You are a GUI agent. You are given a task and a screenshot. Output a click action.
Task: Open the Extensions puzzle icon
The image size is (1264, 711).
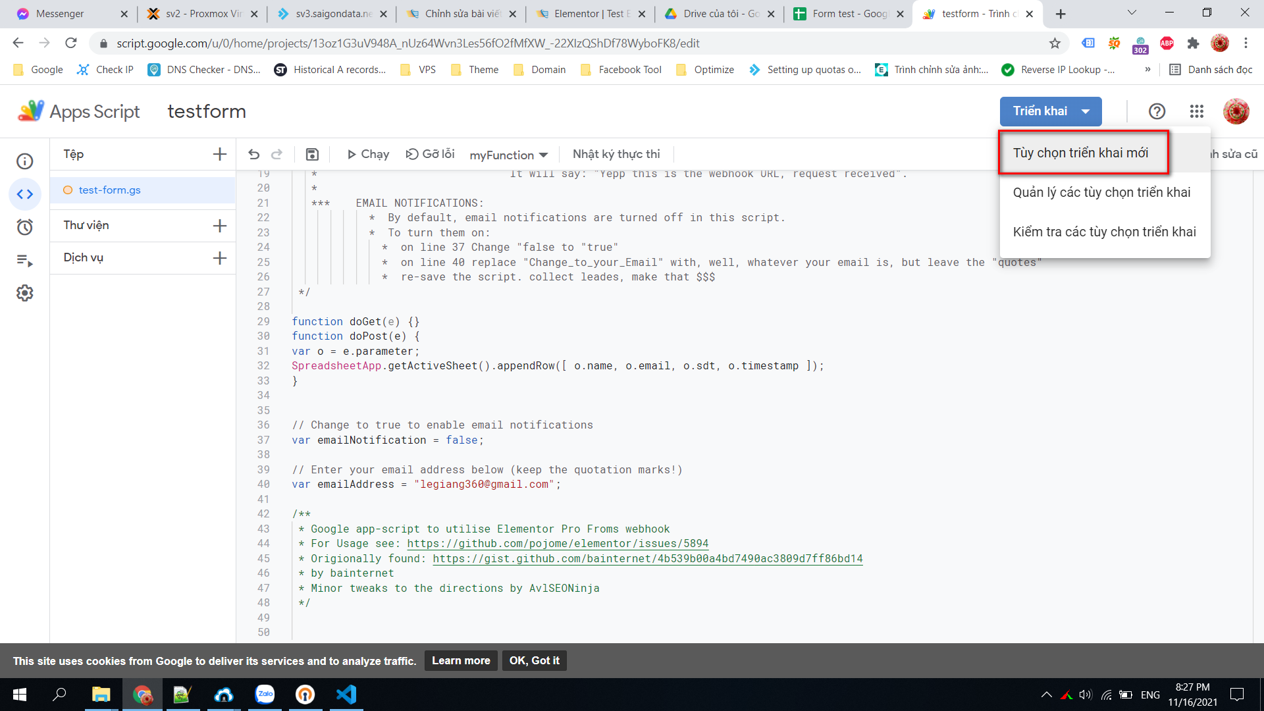(1193, 43)
